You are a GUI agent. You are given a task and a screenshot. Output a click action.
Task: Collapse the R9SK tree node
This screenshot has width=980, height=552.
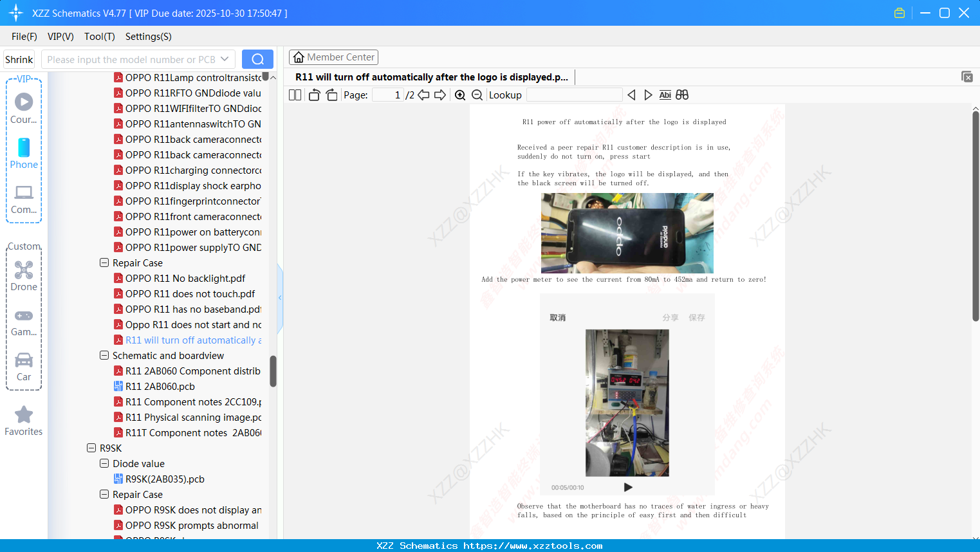pyautogui.click(x=91, y=448)
